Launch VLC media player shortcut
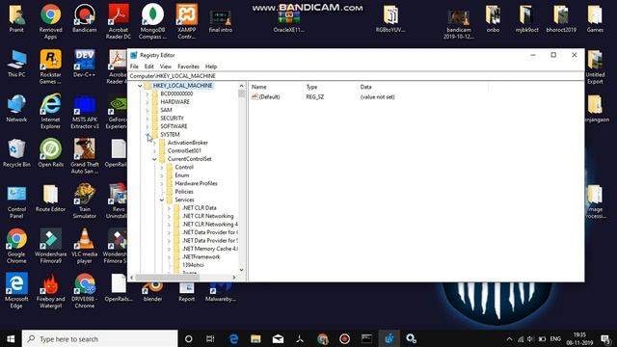The height and width of the screenshot is (347, 617). 84,247
